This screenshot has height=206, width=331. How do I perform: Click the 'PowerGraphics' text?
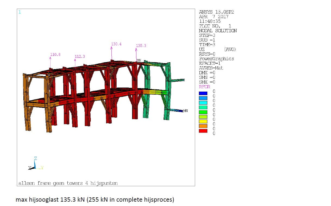(x=217, y=59)
